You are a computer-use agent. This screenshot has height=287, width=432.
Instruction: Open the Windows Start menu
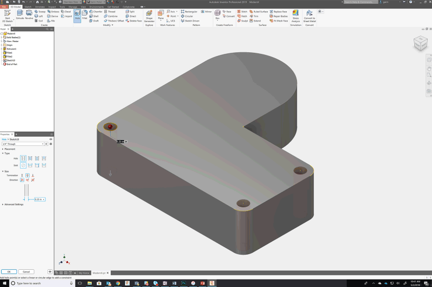point(4,283)
